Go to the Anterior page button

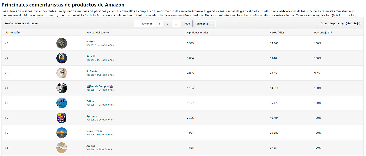[145, 24]
